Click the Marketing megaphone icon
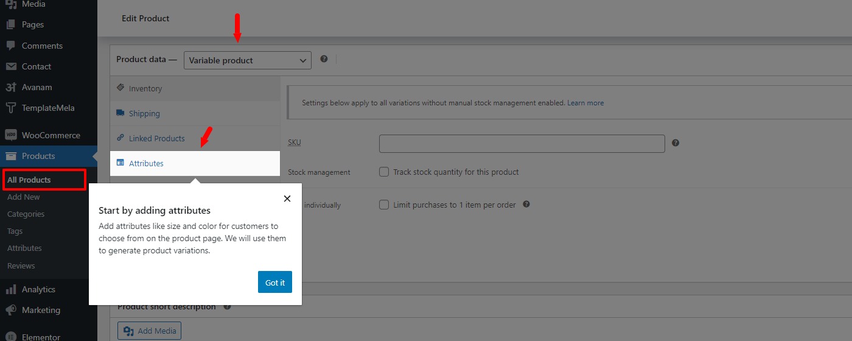This screenshot has height=341, width=852. tap(10, 310)
